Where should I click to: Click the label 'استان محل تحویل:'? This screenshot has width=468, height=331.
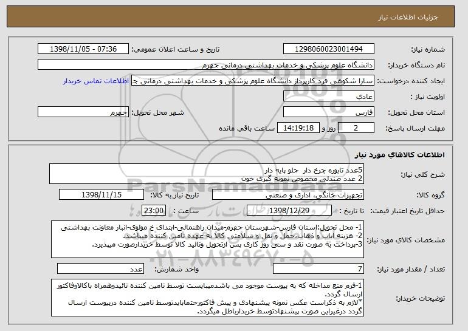[416, 113]
